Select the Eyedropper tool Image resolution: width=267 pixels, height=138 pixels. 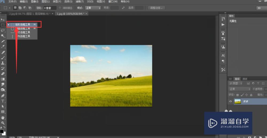tap(3, 47)
